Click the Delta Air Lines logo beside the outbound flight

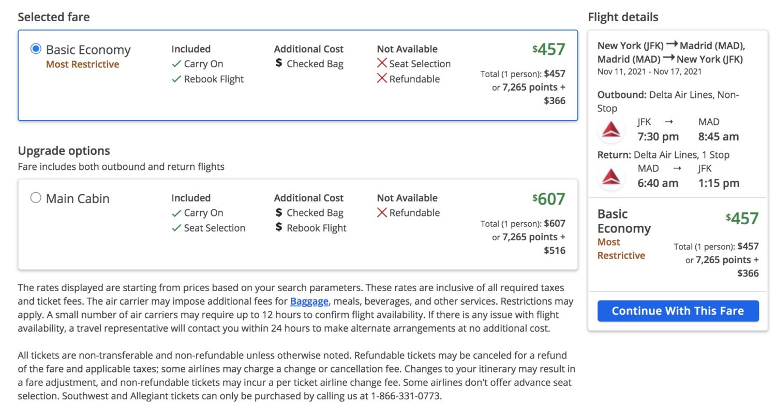tap(611, 129)
